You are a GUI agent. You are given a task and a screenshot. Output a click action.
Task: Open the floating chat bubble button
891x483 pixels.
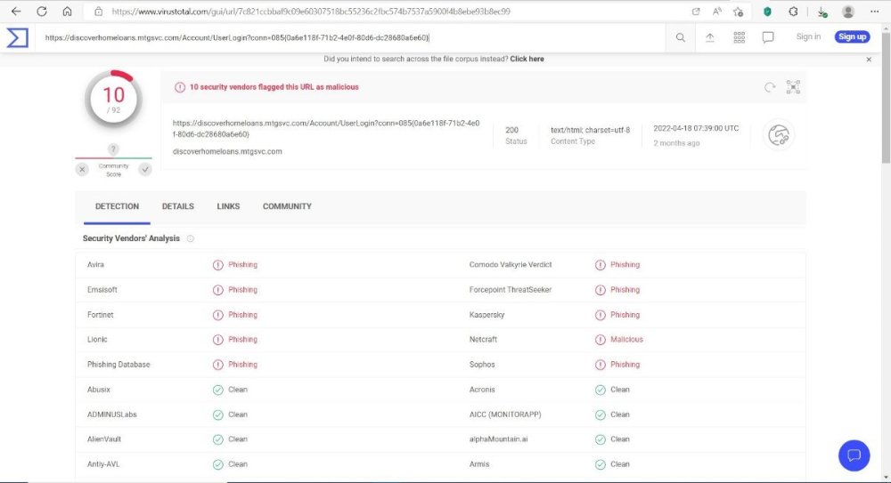click(854, 455)
